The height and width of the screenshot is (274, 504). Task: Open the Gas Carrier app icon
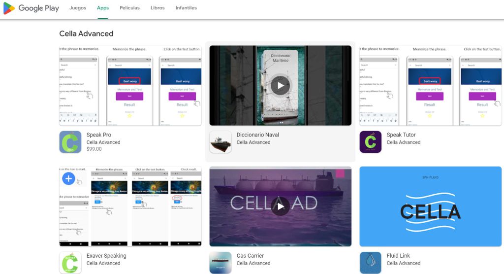click(x=220, y=263)
